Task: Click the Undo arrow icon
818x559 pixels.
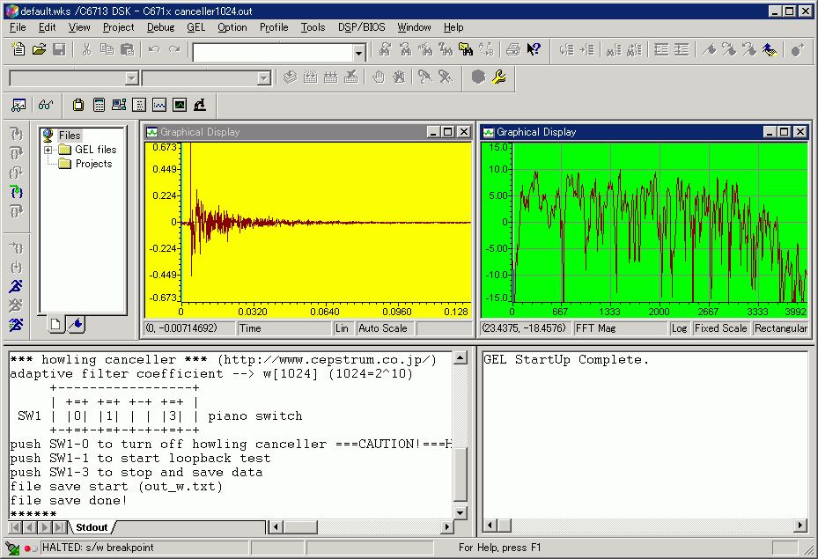Action: pyautogui.click(x=154, y=49)
